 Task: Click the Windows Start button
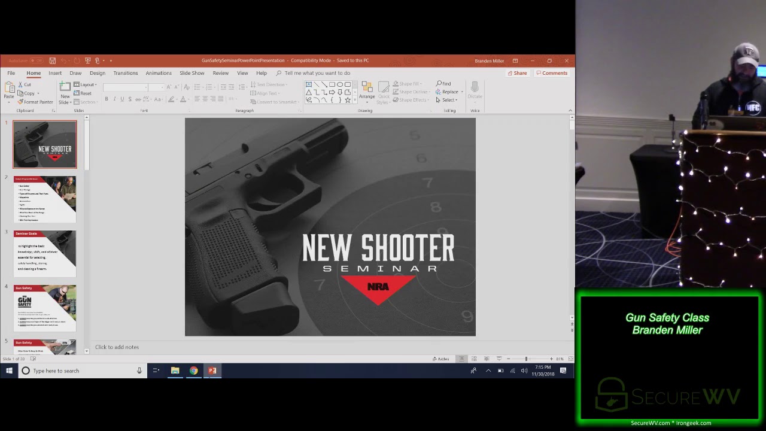(9, 371)
